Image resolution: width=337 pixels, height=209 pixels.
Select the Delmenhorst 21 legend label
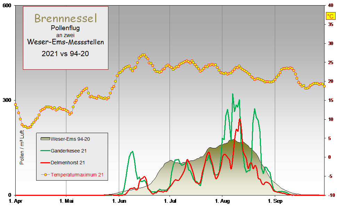(x=68, y=163)
